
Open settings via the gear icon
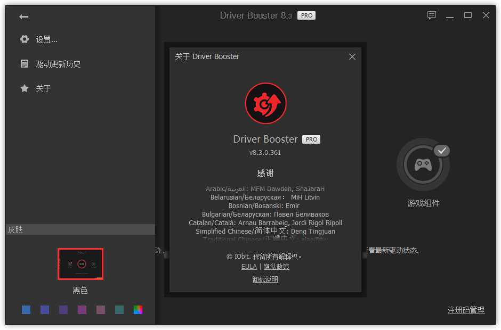(25, 39)
